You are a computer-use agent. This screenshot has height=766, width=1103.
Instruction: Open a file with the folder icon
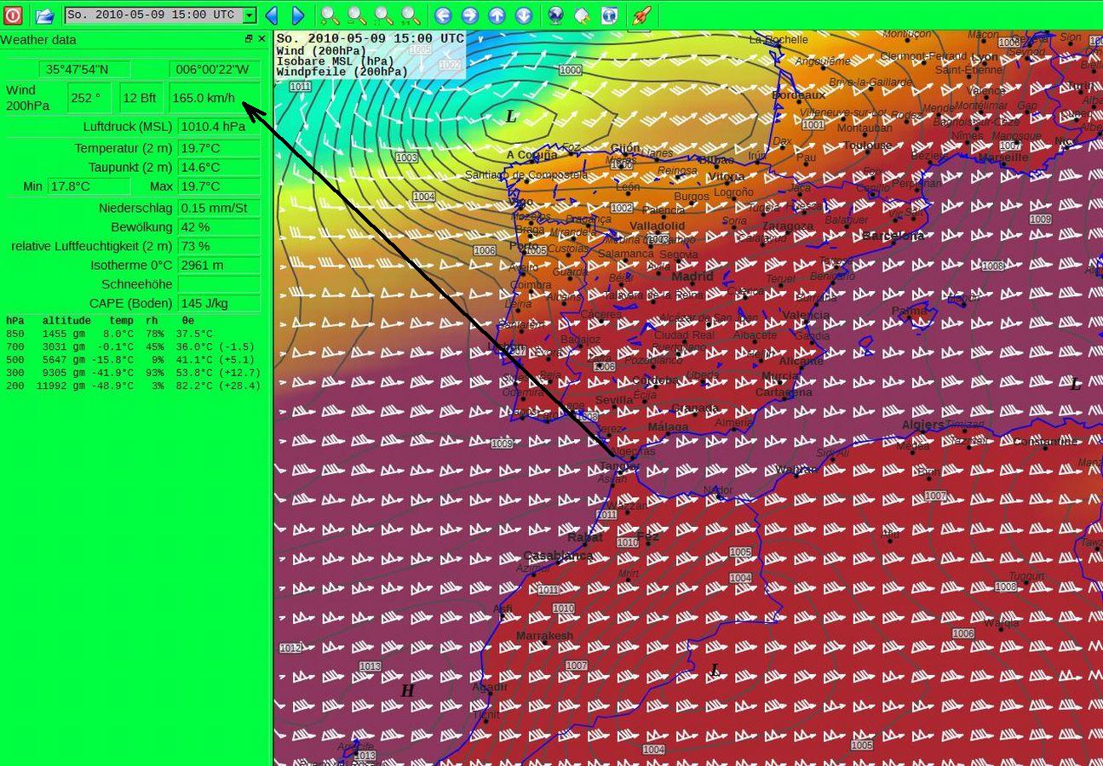44,15
